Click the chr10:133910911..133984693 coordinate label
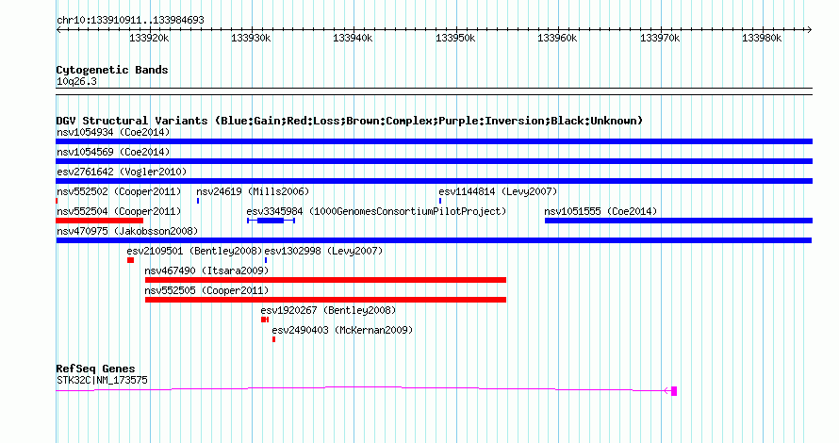The height and width of the screenshot is (443, 839). (130, 21)
